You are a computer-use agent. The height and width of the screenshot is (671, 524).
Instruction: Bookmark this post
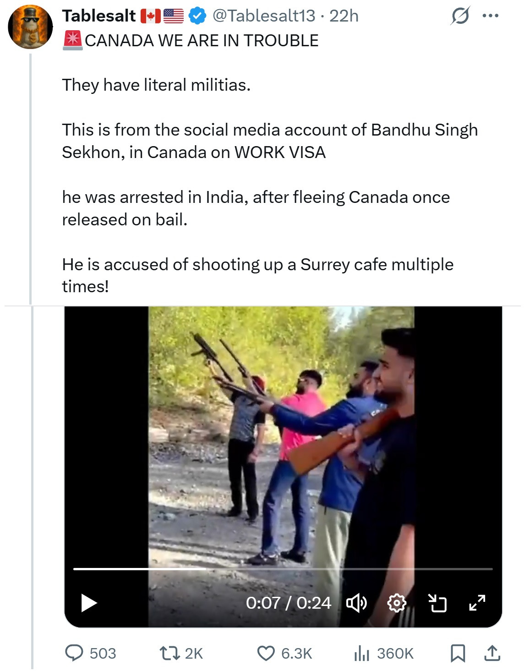coord(458,653)
